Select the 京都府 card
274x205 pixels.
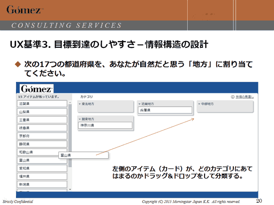point(42,136)
